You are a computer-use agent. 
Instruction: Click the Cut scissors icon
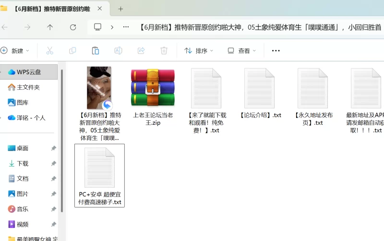click(49, 50)
